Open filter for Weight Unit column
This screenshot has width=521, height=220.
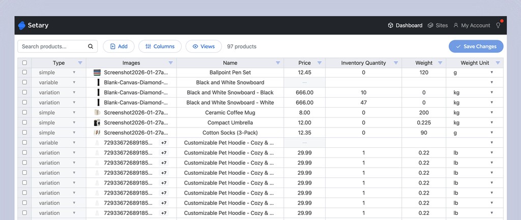click(x=498, y=62)
